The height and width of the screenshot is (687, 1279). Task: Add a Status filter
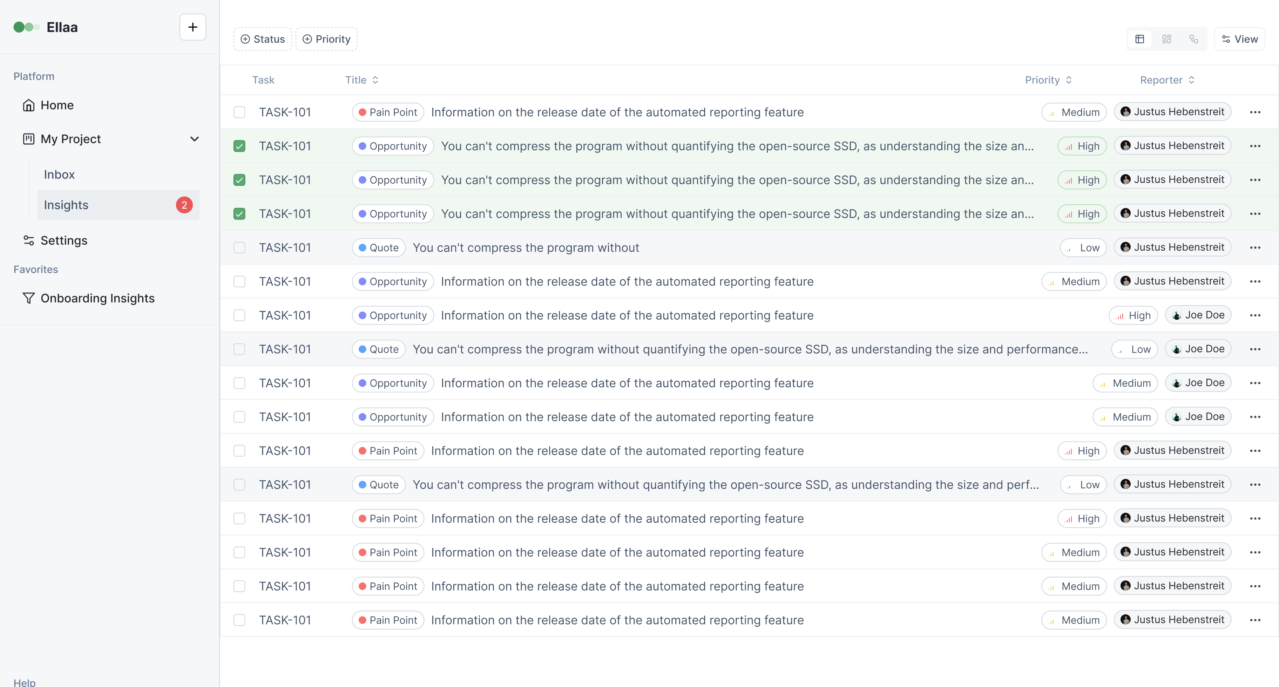click(262, 39)
